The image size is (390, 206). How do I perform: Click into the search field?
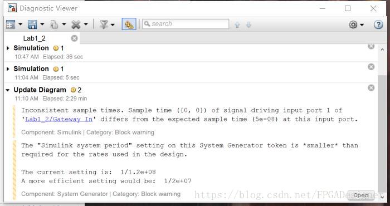186,24
